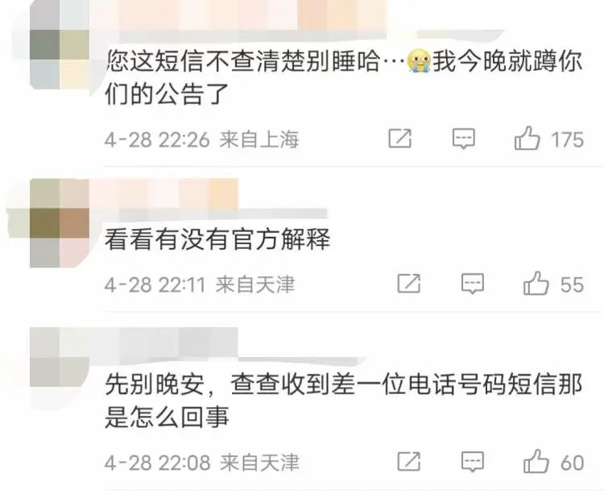Like the comment with 55 likes
604x494 pixels.
(536, 283)
